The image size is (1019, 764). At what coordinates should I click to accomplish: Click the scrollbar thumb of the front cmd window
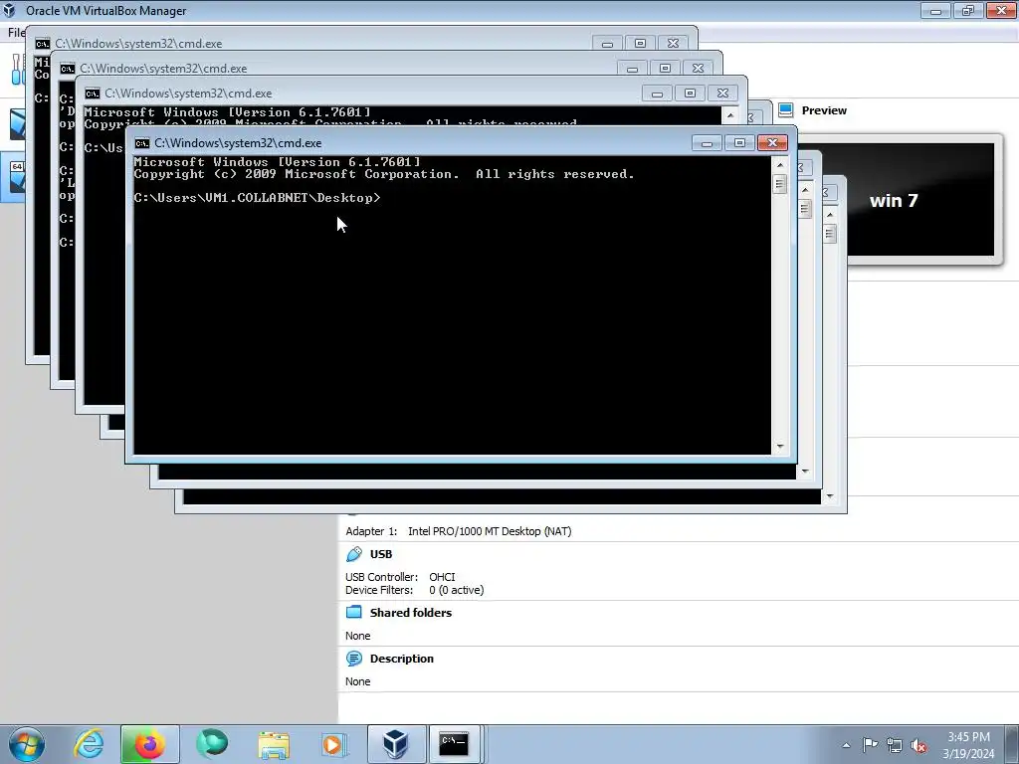coord(780,184)
